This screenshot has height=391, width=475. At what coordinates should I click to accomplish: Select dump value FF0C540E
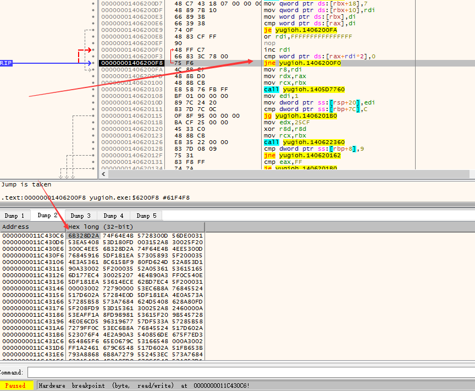click(x=187, y=275)
